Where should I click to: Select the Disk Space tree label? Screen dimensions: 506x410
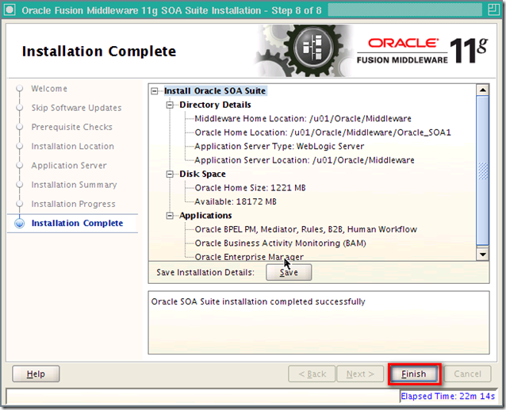[x=203, y=174]
